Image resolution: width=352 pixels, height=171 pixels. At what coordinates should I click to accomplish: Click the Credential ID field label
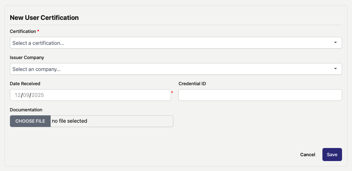192,84
